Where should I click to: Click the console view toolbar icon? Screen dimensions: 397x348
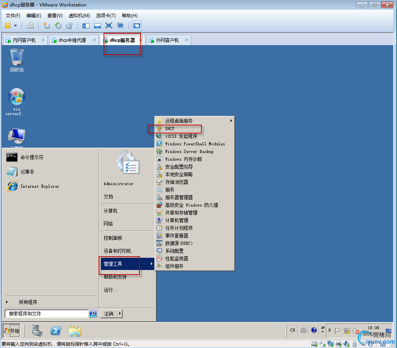coord(137,26)
